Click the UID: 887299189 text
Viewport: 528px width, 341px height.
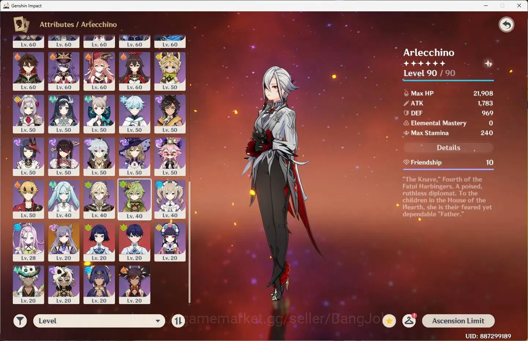488,336
